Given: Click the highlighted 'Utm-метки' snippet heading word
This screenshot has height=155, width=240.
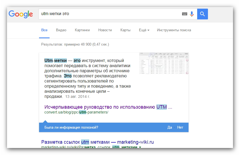Looking at the screenshot, I should 55,60.
